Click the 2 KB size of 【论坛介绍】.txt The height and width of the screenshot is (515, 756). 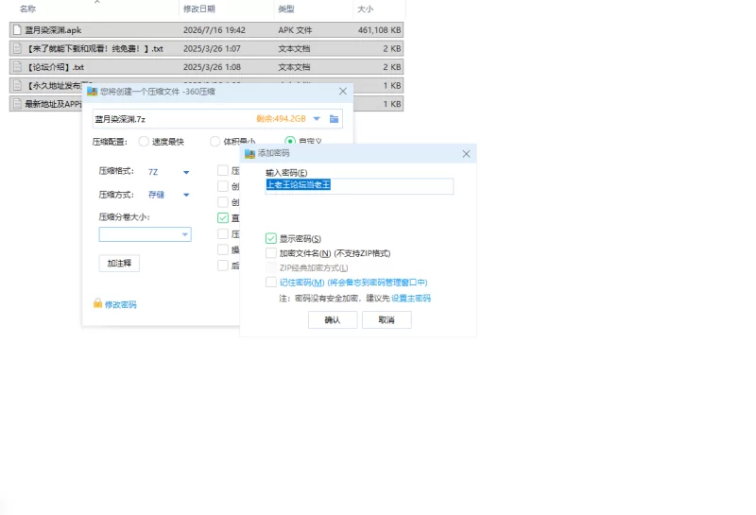click(x=392, y=67)
